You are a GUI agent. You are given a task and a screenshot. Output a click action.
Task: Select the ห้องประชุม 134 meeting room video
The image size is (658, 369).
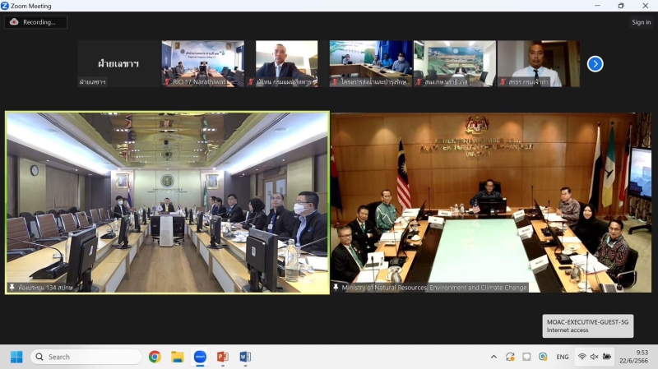click(x=167, y=202)
